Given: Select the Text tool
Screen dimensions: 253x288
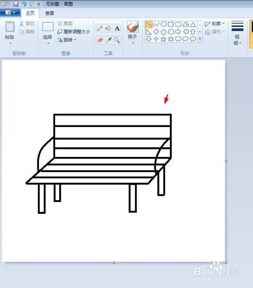Looking at the screenshot, I should pyautogui.click(x=117, y=28).
